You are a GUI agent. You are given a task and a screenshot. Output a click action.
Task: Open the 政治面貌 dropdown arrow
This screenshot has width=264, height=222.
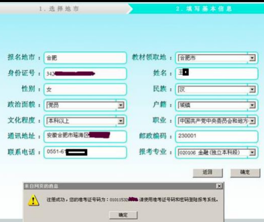120,105
